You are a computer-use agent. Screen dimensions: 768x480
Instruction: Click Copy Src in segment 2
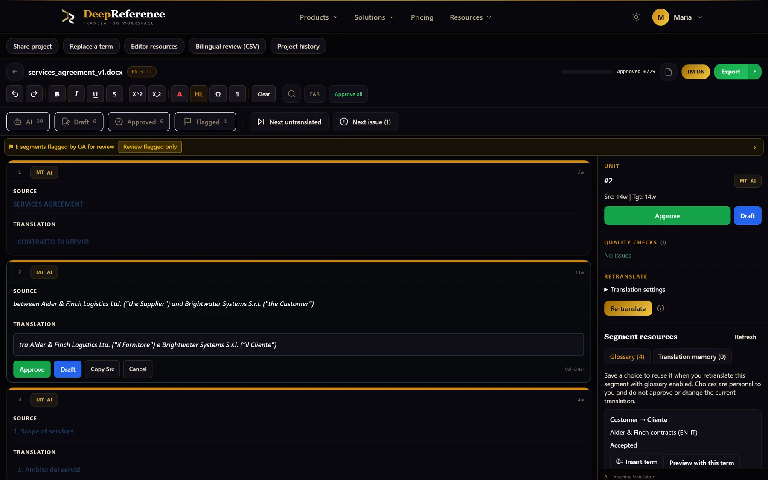pos(102,369)
